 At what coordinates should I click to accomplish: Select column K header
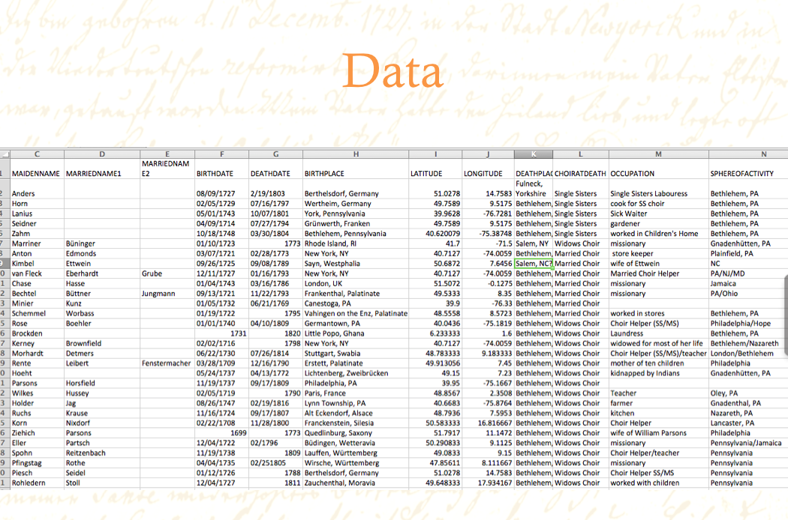pos(534,154)
